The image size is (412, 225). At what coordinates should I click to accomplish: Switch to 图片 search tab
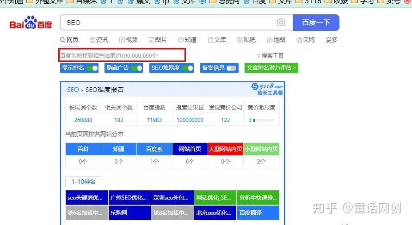(158, 40)
